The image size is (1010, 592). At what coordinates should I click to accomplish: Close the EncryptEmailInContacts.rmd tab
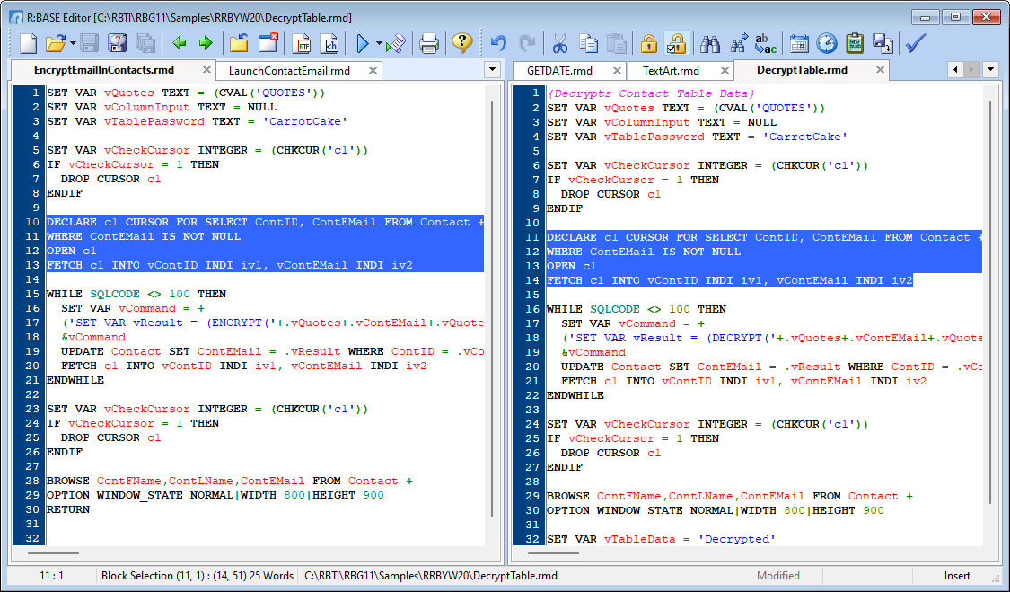click(x=206, y=70)
